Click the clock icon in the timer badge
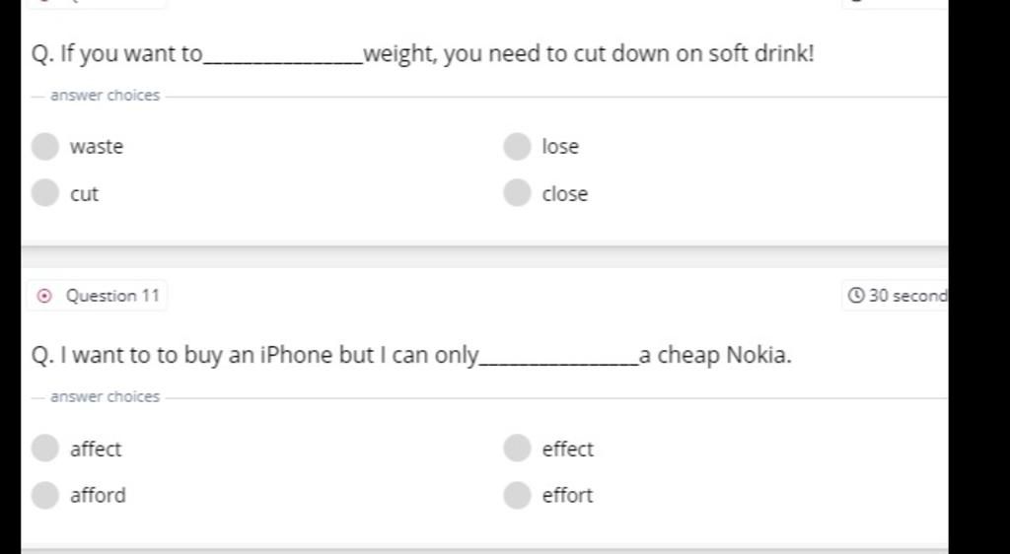This screenshot has width=1010, height=554. [855, 296]
